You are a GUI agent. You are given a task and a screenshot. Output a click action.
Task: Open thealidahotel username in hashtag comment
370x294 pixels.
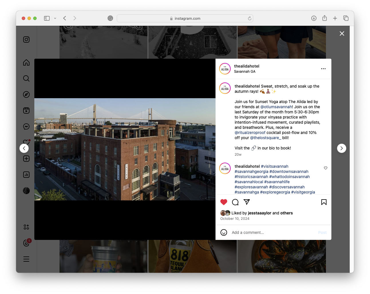(x=247, y=166)
